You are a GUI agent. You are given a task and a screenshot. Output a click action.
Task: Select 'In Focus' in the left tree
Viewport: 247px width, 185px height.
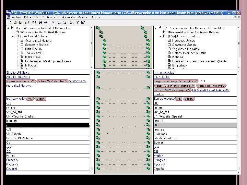coord(31,65)
